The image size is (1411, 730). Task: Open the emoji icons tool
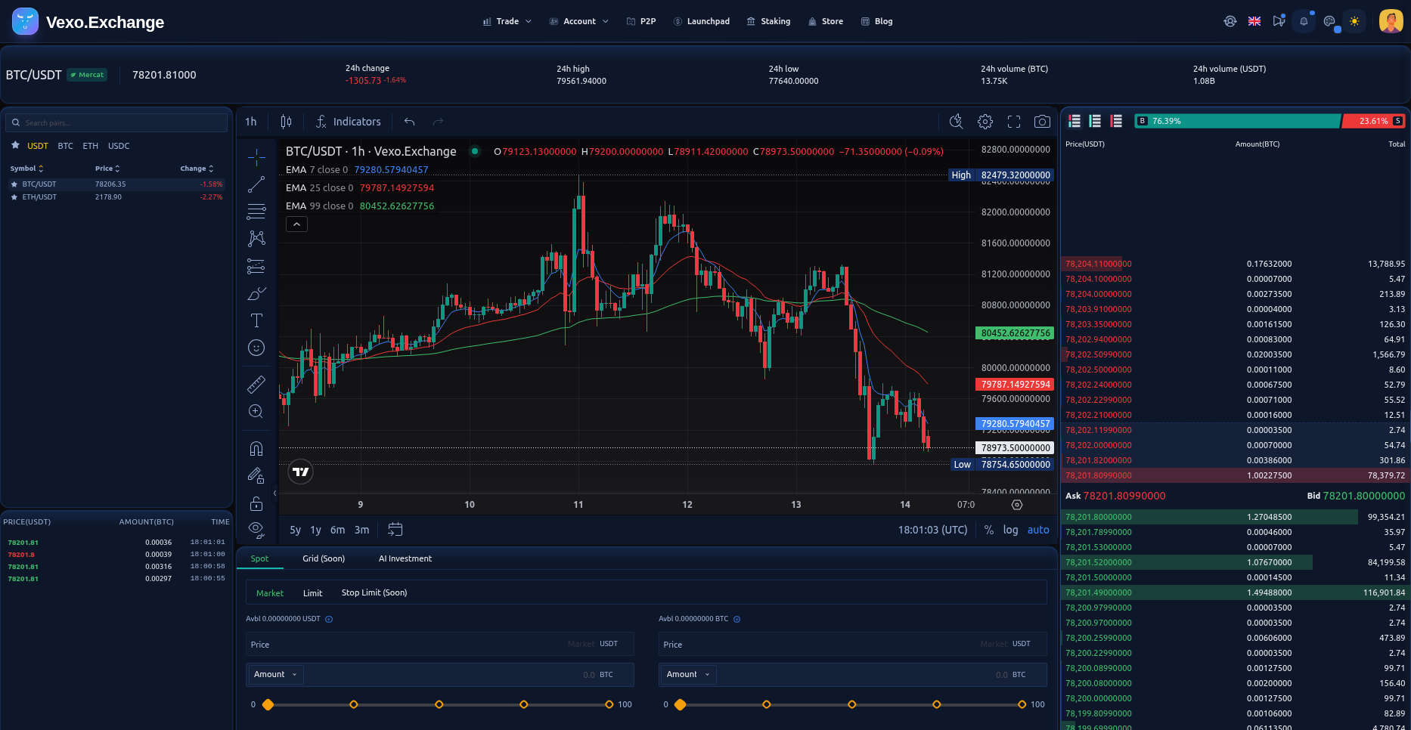point(256,348)
